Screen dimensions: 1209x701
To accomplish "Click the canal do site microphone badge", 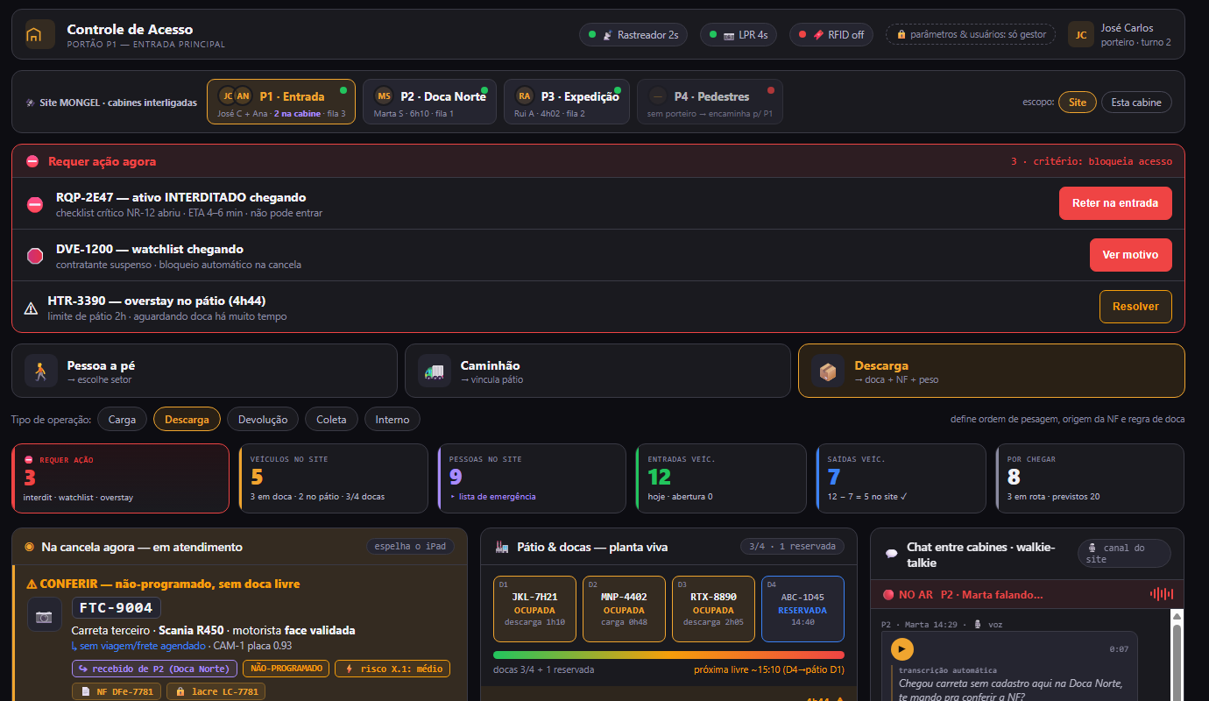I will [x=1124, y=554].
